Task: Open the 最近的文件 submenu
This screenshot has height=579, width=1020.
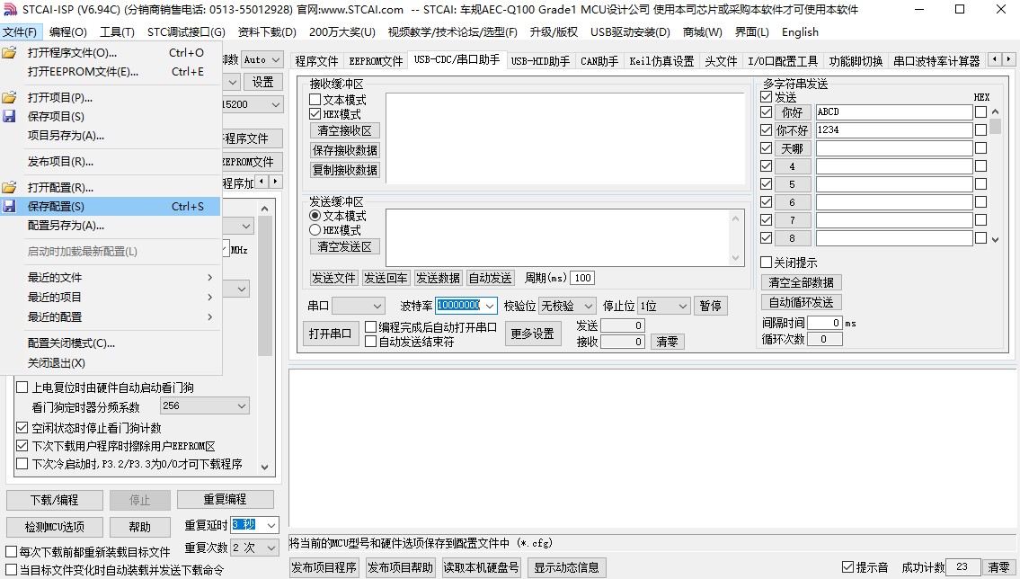Action: point(111,277)
